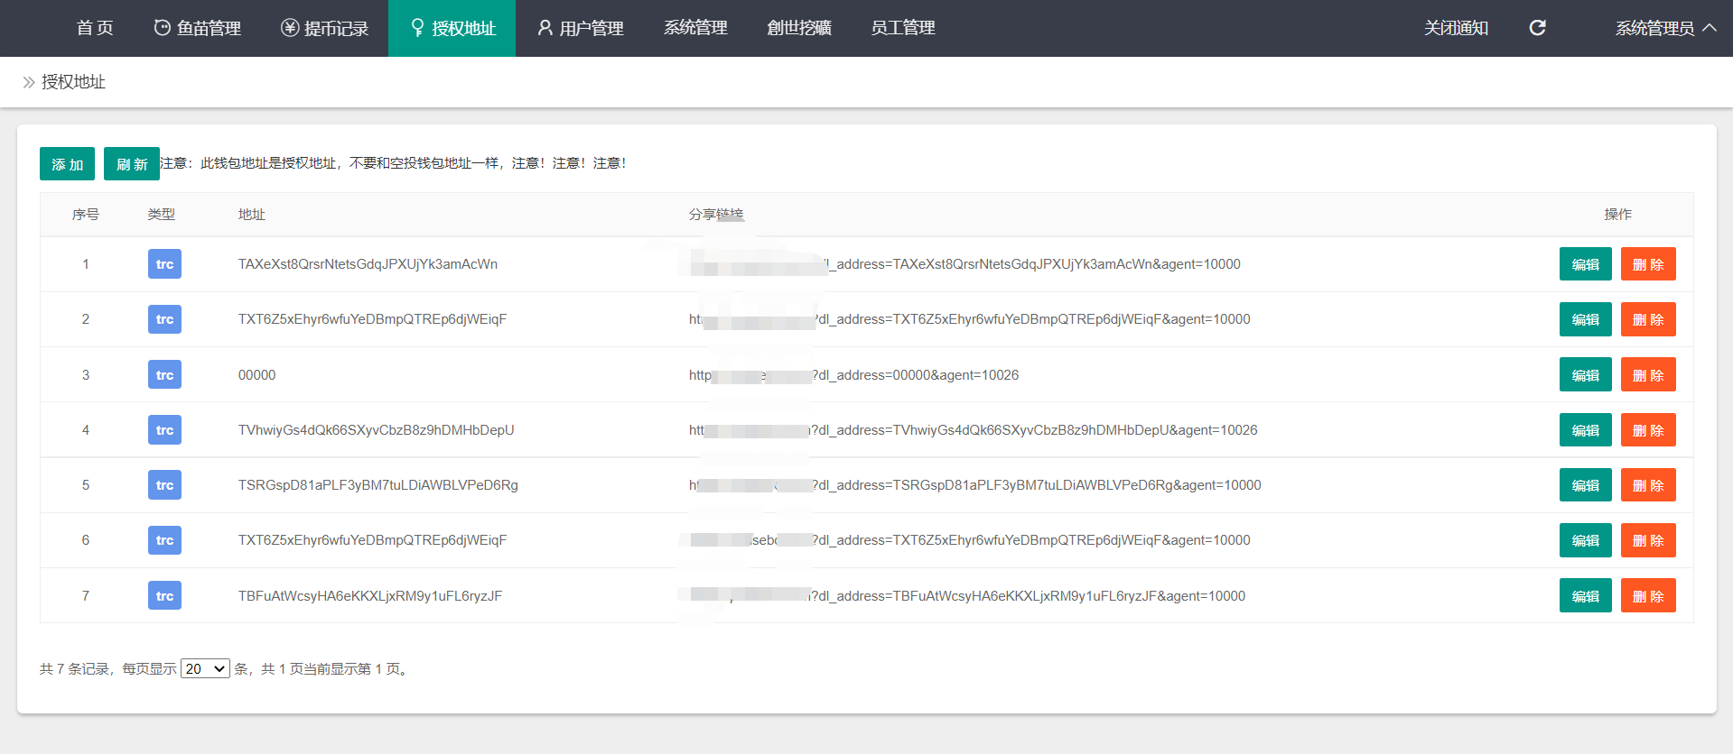Screen dimensions: 1733x754
Task: Click the address text TSRGspD81aPLF3yBM7tuLDiAWBLVPeD6Rg
Action: point(377,485)
